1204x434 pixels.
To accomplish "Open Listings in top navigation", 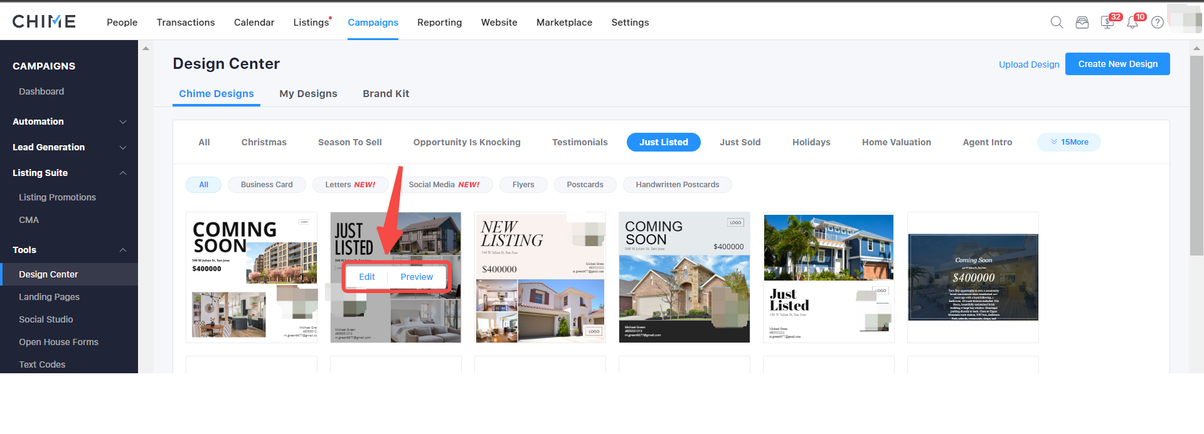I will (311, 23).
